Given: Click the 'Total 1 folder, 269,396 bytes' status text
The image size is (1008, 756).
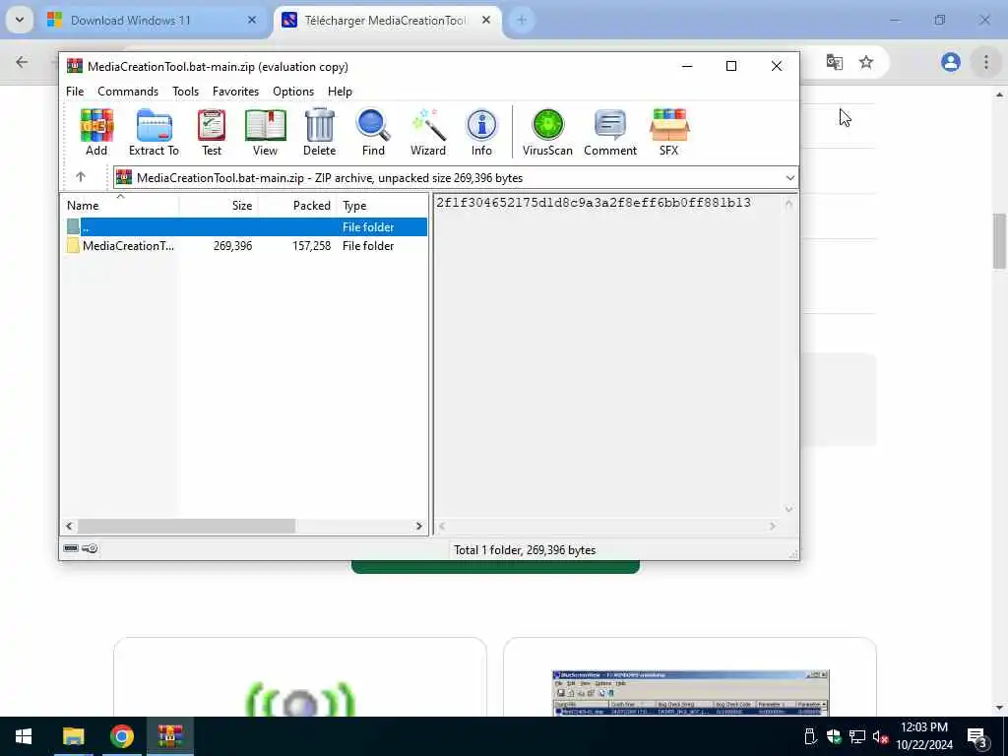Looking at the screenshot, I should point(525,549).
